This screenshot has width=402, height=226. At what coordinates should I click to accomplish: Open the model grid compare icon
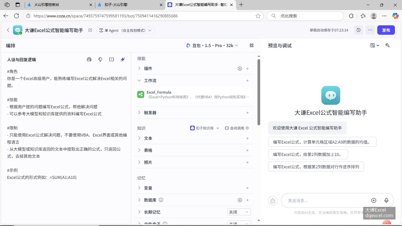click(x=252, y=45)
